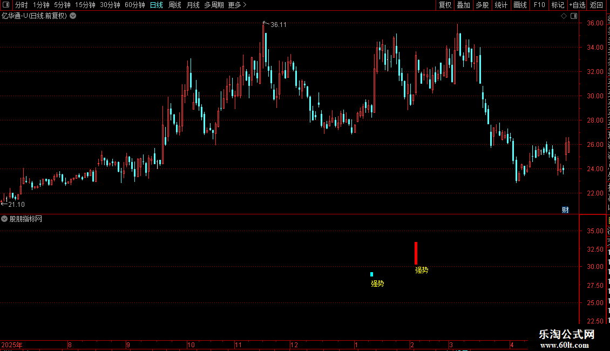The width and height of the screenshot is (610, 351).
Task: Click the 亿华通-U(日线,前复权) chart title
Action: (x=34, y=16)
